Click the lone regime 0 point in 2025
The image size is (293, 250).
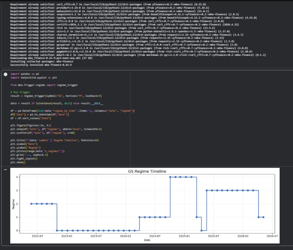[x=202, y=231]
